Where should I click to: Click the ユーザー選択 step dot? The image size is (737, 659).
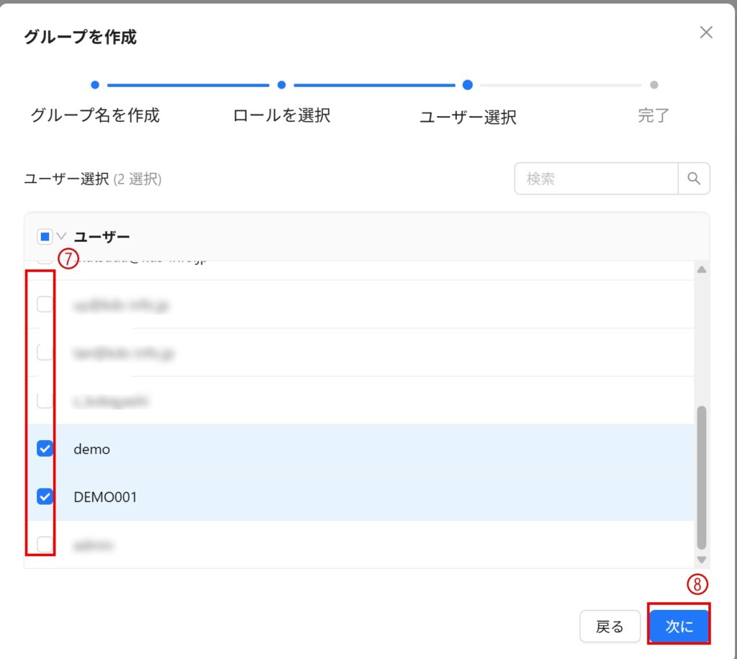click(467, 85)
